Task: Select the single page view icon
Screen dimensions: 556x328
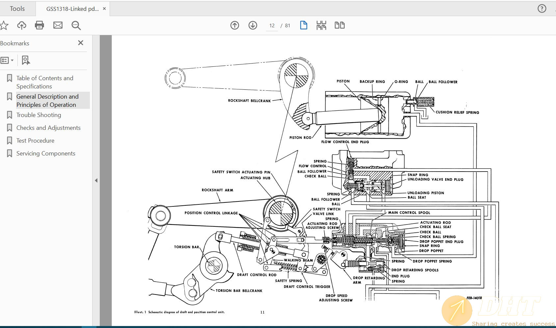Action: (304, 25)
